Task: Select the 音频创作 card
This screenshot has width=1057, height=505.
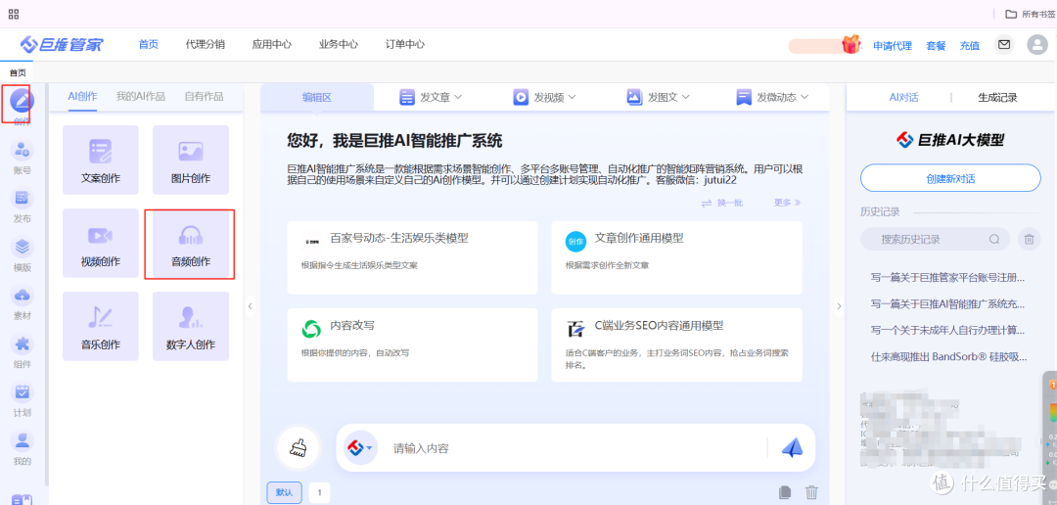Action: pyautogui.click(x=191, y=244)
